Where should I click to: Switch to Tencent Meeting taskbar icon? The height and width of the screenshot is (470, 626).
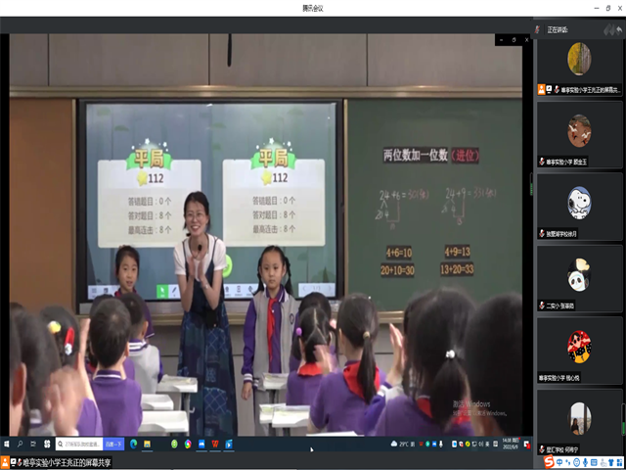pyautogui.click(x=201, y=444)
